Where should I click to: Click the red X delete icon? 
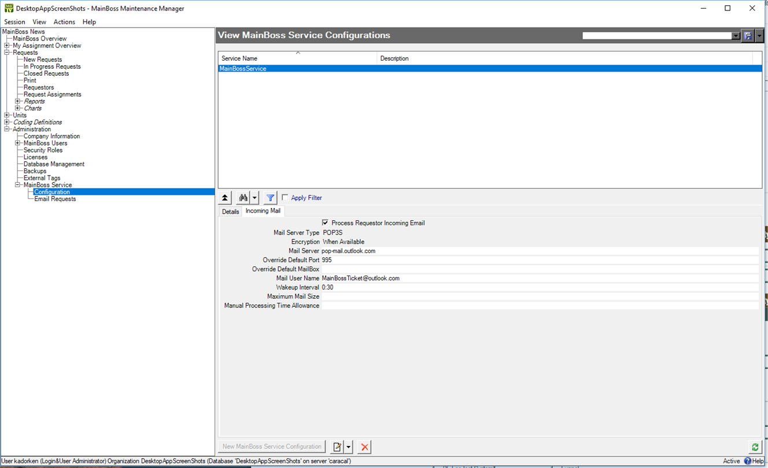pos(364,447)
